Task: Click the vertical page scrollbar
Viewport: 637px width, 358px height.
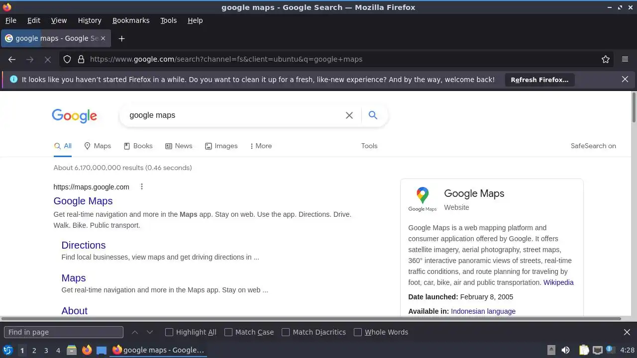Action: (634, 107)
